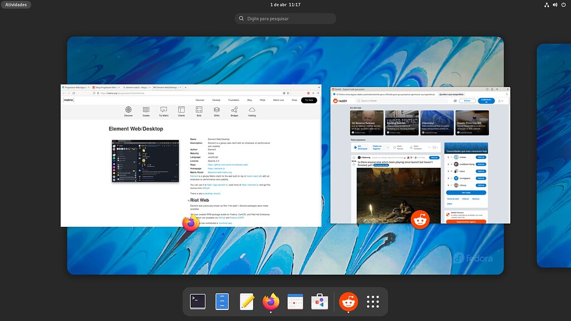This screenshot has height=321, width=571.
Task: Open the Text Editor dock icon
Action: [247, 301]
